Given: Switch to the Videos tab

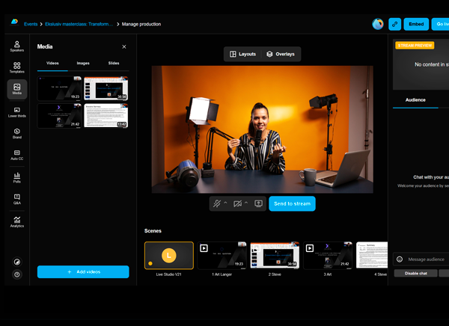Looking at the screenshot, I should pos(52,63).
